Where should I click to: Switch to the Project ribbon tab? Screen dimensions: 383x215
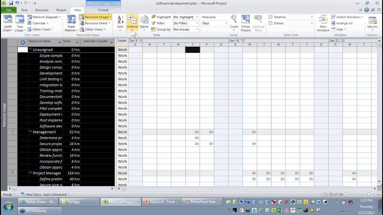click(x=61, y=10)
